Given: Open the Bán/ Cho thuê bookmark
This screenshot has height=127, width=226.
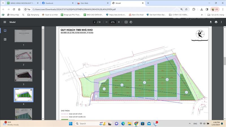Looking at the screenshot, I should pos(136,15).
